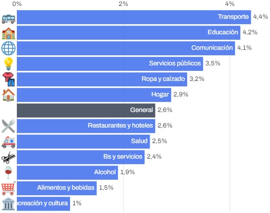The height and width of the screenshot is (213, 270).
Task: Select the Bs y servicios bar
Action: click(x=81, y=157)
